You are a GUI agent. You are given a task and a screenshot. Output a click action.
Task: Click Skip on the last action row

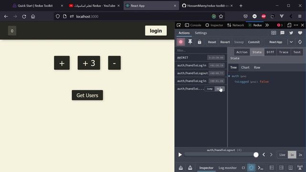coord(219,89)
